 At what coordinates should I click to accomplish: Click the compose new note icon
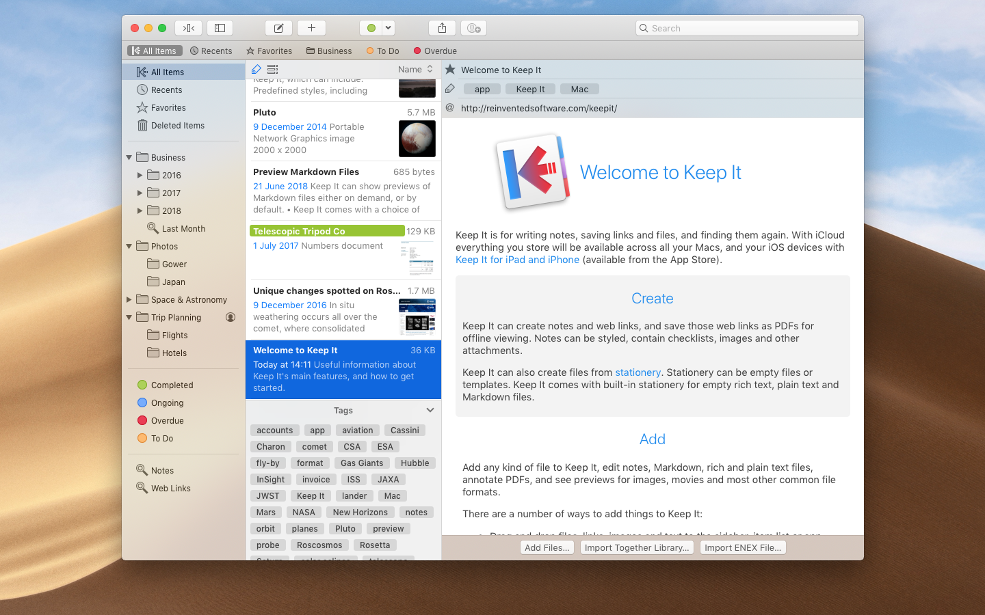(x=279, y=28)
